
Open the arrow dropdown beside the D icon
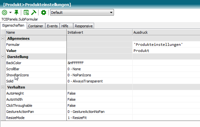coord(11,13)
